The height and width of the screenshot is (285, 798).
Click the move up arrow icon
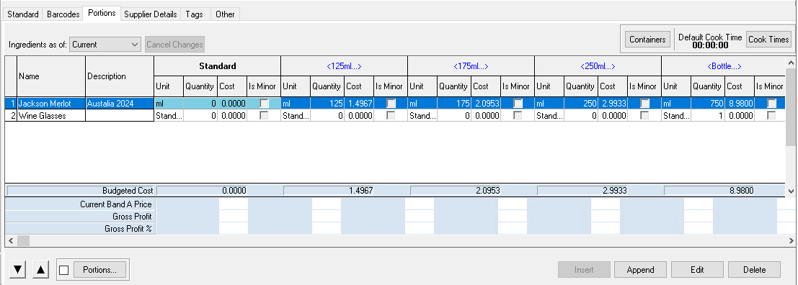point(40,270)
